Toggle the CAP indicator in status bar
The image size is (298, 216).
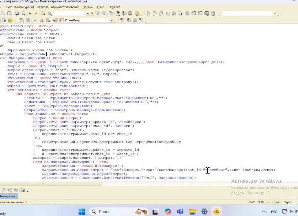(252, 202)
